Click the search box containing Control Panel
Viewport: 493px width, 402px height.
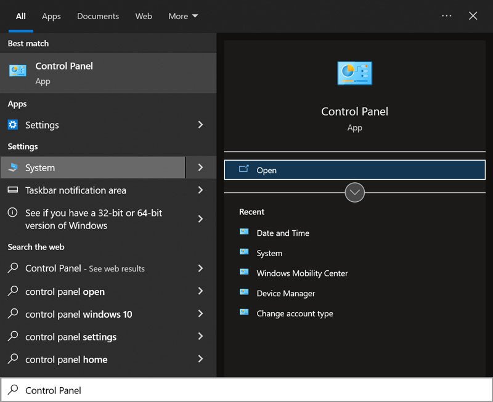point(246,390)
